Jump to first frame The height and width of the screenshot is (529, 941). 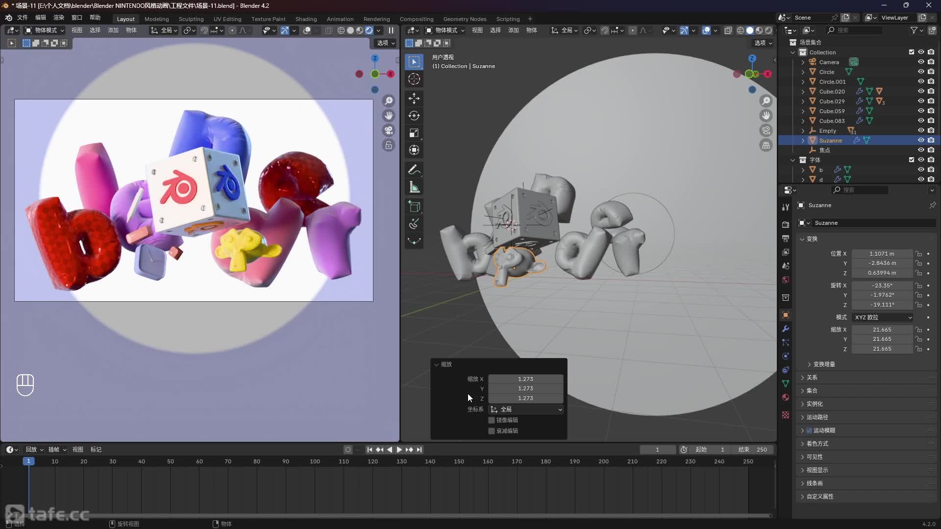pos(370,450)
